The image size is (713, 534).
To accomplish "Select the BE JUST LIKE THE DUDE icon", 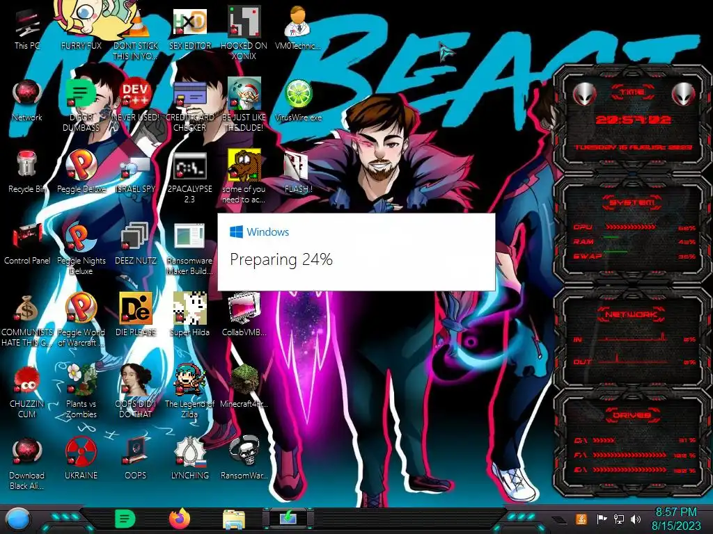I will [244, 104].
